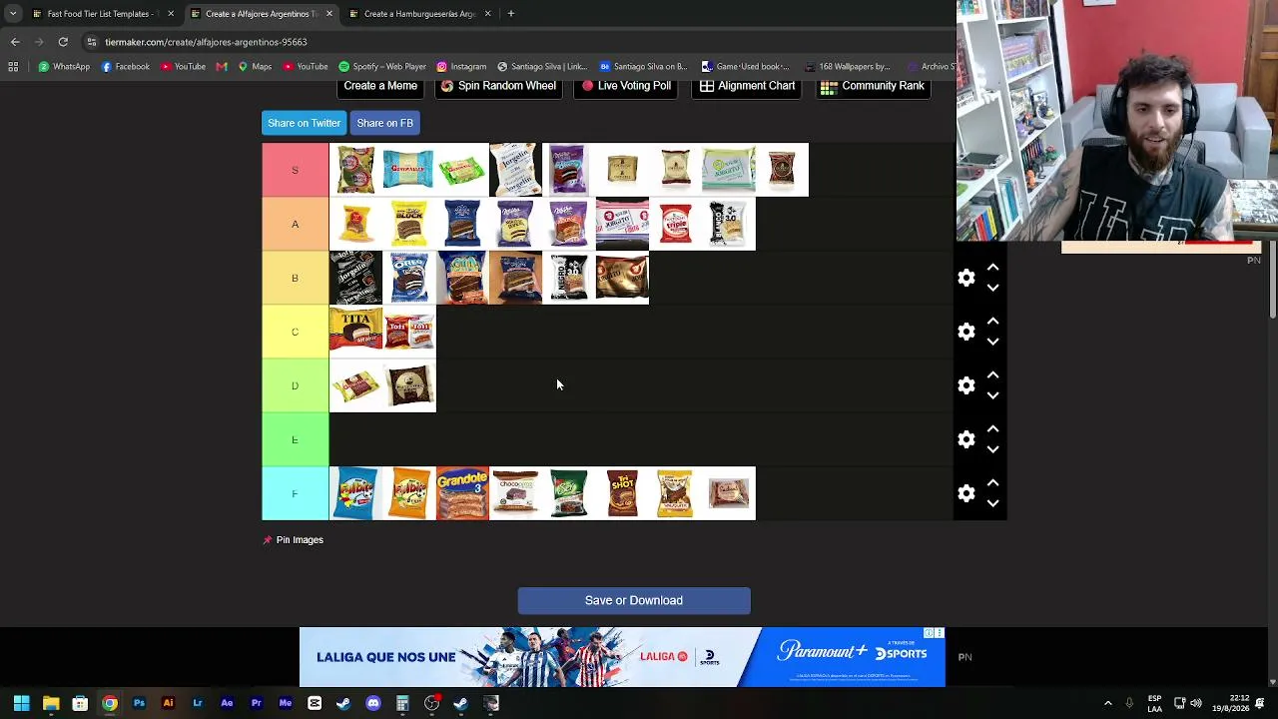Open Discord from taskbar
The width and height of the screenshot is (1278, 719).
pos(373,704)
